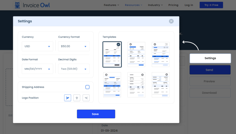Screen dimensions: 236x134
Task: Click the Date field showing 01-09-2024
Action: pyautogui.click(x=141, y=130)
